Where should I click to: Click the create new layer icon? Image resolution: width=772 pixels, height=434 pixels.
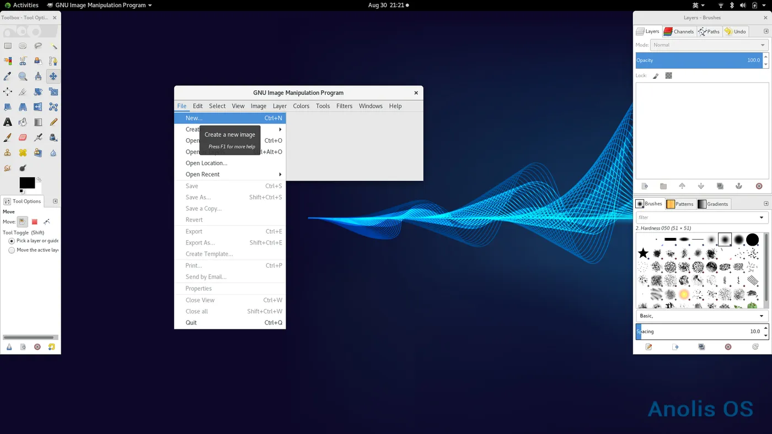[645, 186]
